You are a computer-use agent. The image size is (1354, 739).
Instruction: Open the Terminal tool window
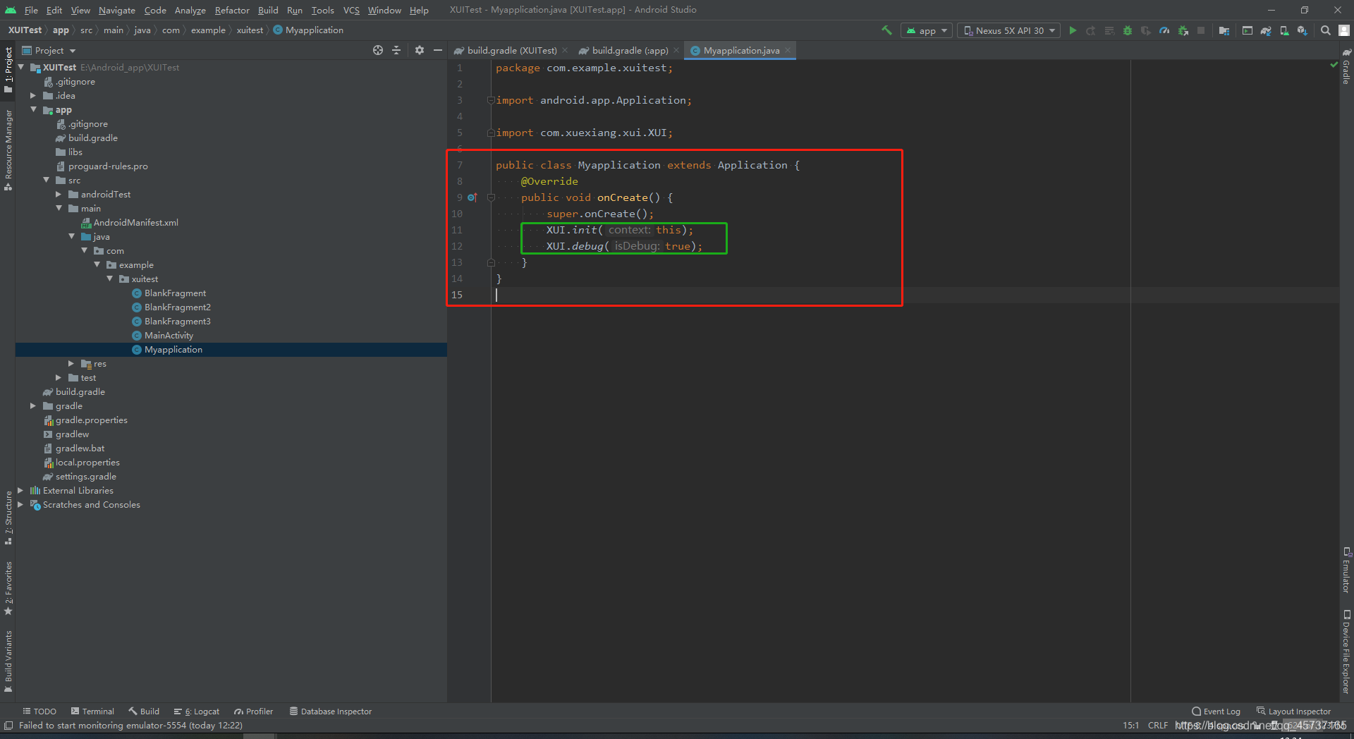[x=92, y=711]
